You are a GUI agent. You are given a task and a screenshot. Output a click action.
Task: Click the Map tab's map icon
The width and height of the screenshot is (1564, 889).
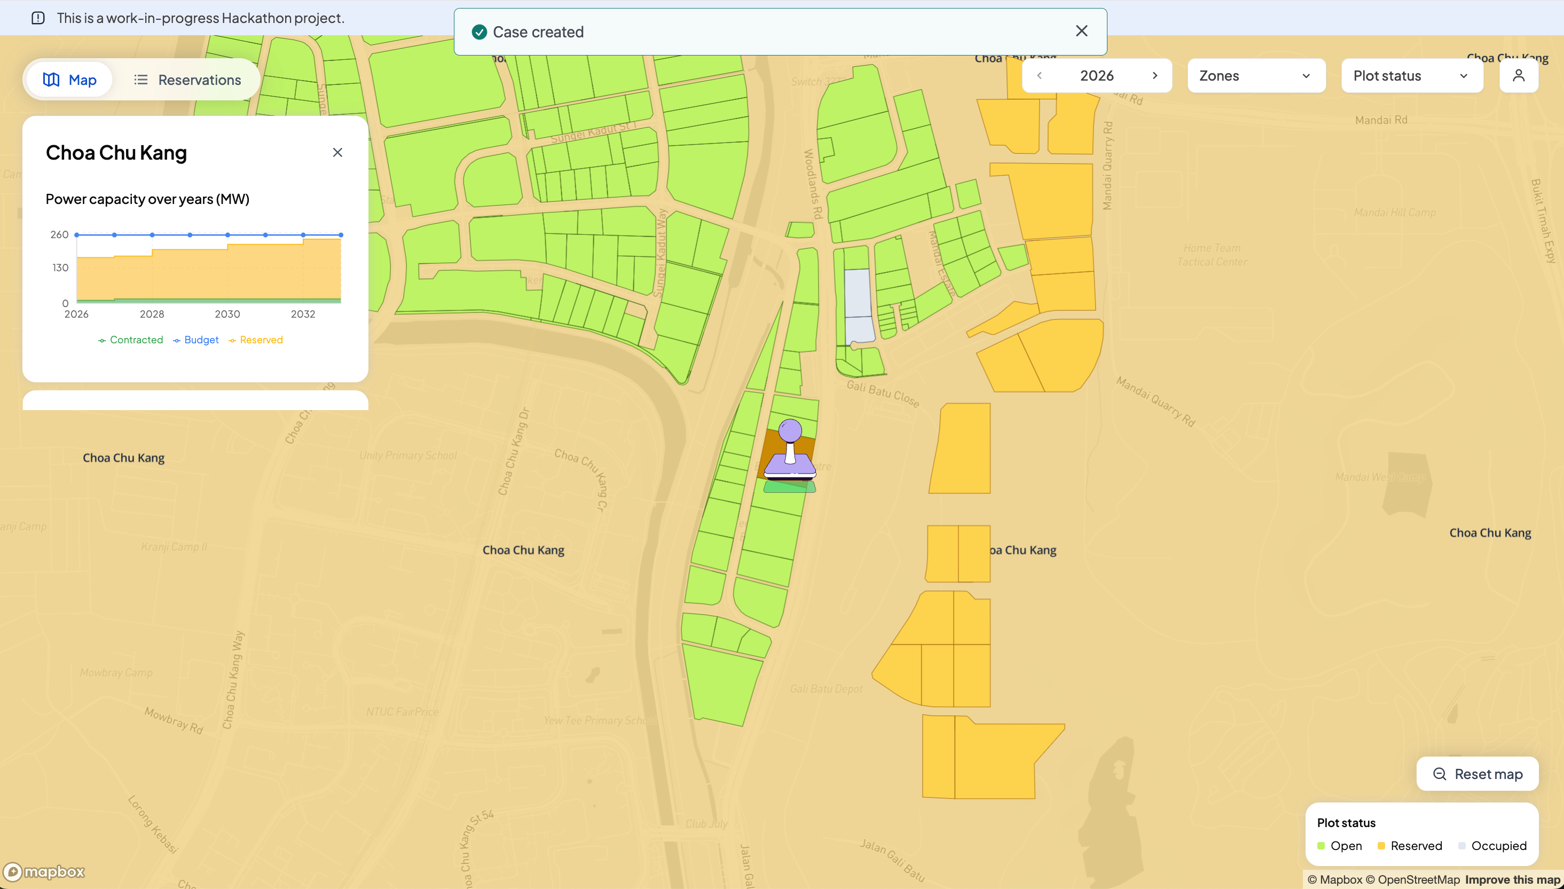point(51,80)
